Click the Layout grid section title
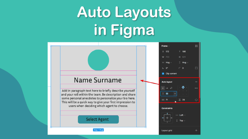The height and width of the screenshot is (139, 248). pos(167,131)
